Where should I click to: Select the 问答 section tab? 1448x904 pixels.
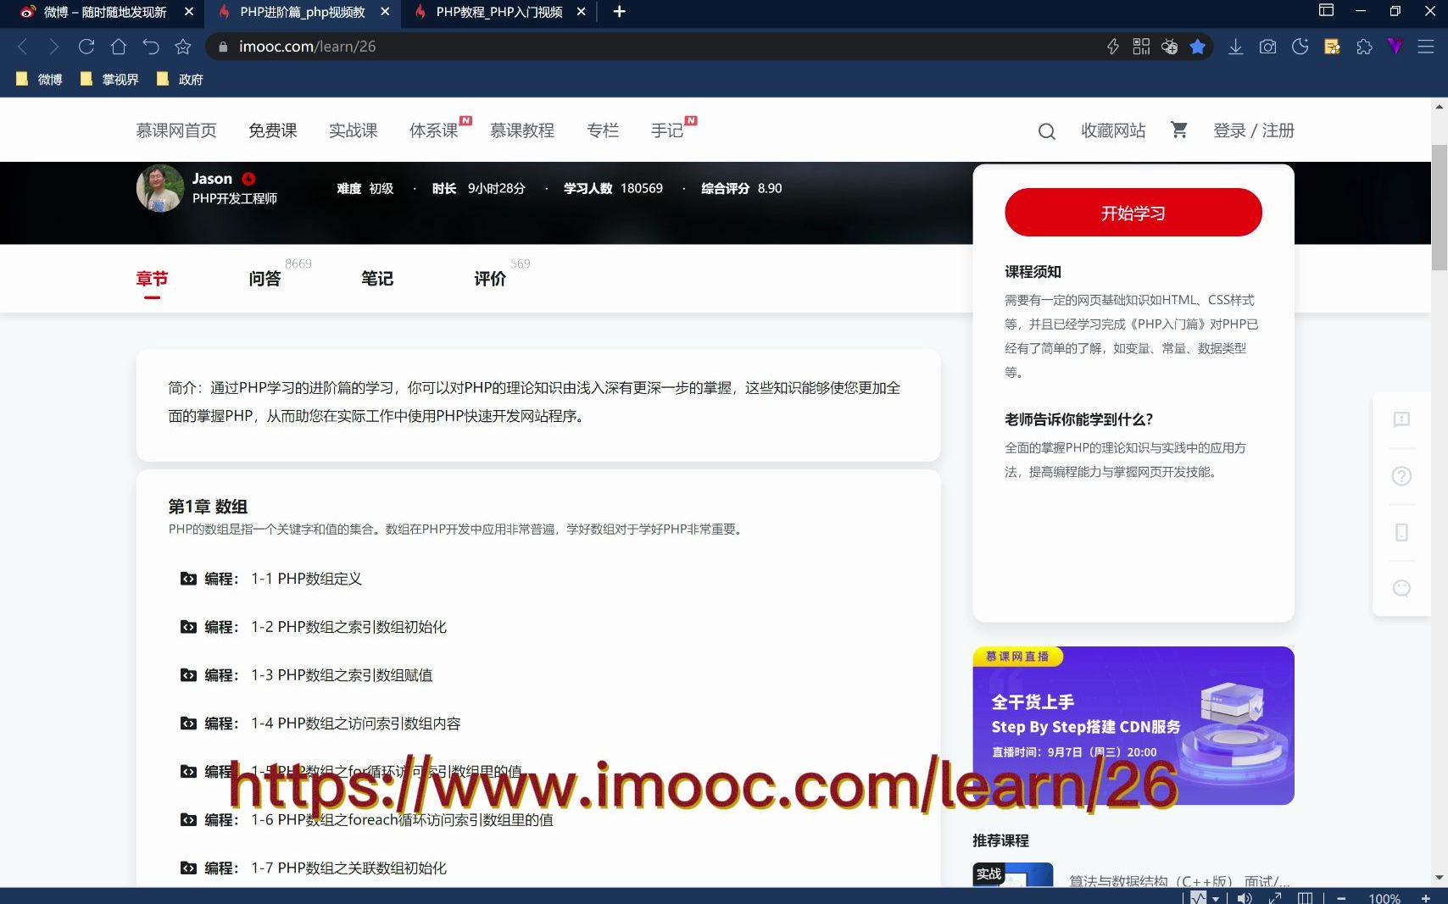pyautogui.click(x=264, y=278)
